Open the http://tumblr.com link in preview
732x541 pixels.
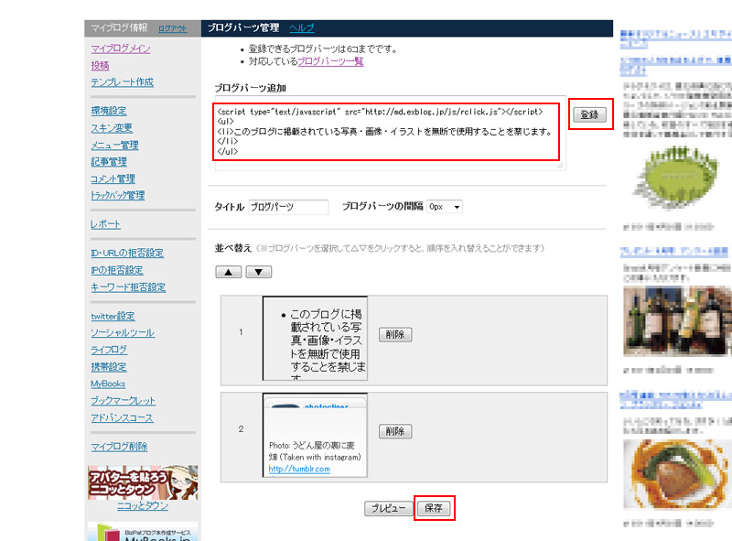tap(299, 469)
